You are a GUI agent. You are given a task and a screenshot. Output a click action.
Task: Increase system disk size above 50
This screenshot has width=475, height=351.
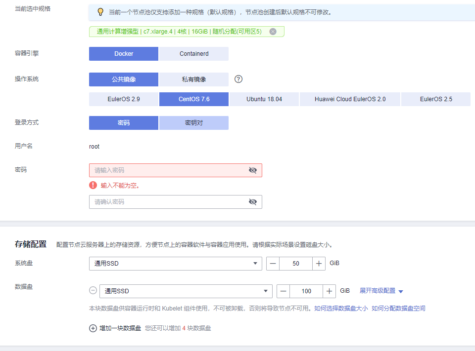(319, 264)
